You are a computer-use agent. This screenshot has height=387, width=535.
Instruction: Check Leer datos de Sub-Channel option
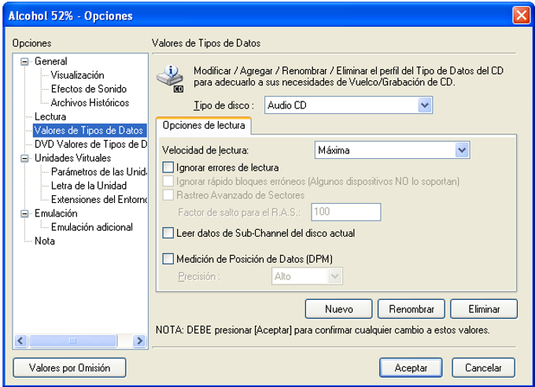168,233
